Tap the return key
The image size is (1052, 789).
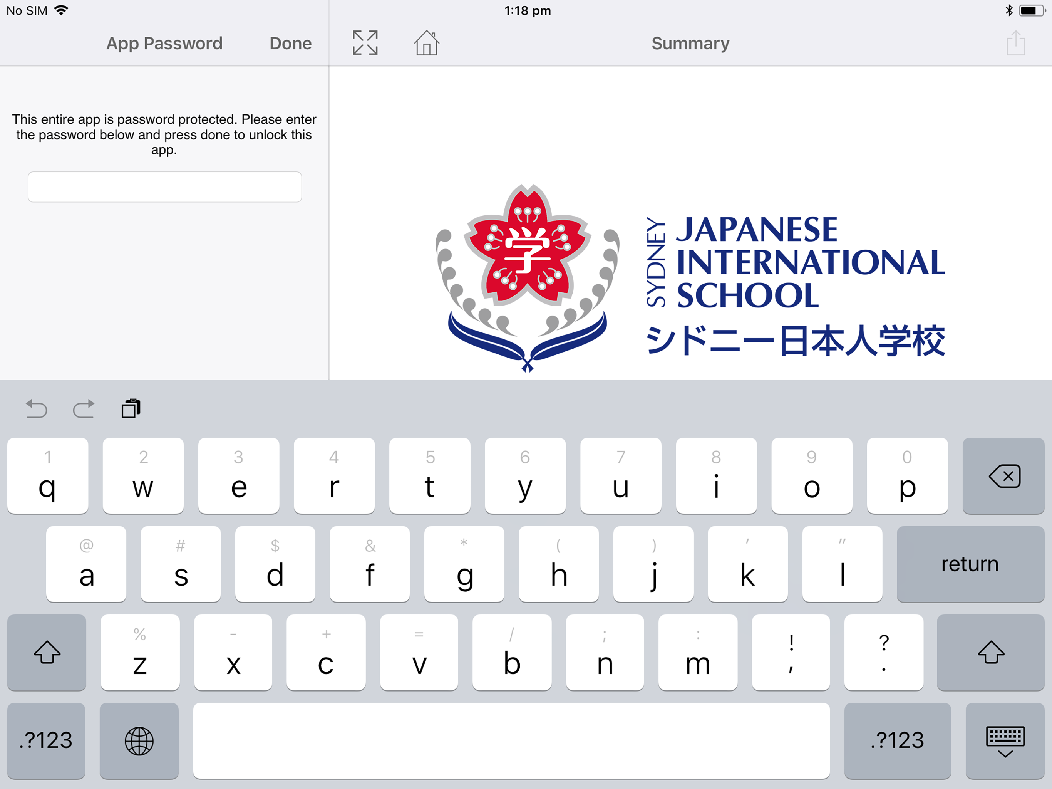point(970,564)
